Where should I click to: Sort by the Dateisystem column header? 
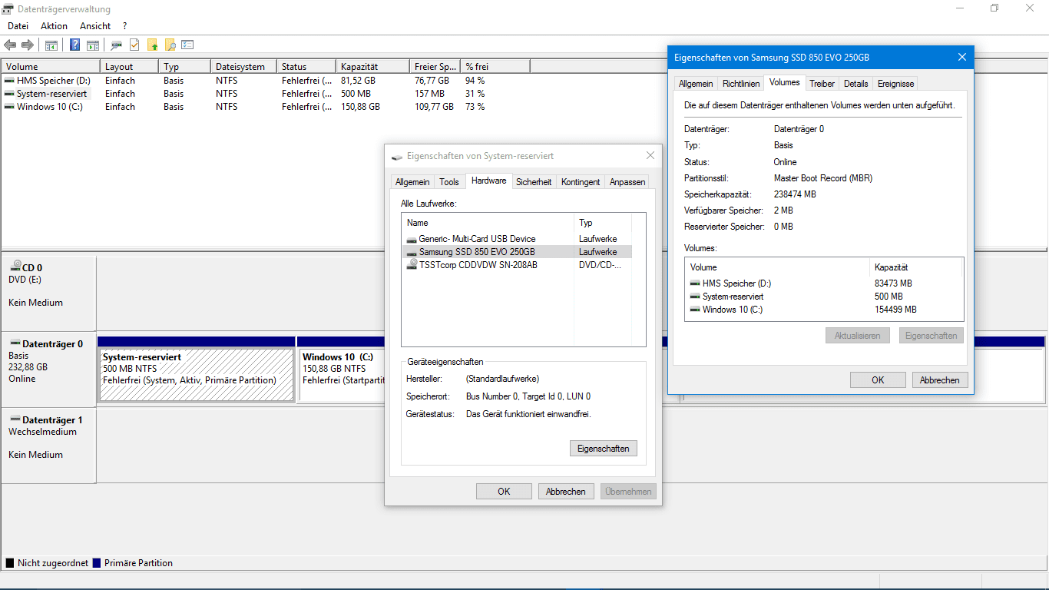point(243,67)
